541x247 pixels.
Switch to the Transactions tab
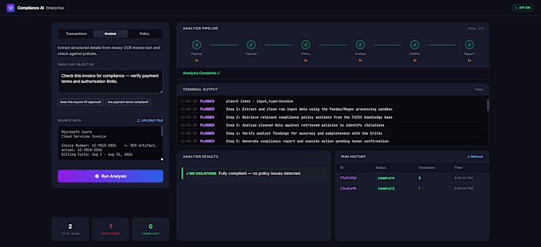[x=76, y=34]
